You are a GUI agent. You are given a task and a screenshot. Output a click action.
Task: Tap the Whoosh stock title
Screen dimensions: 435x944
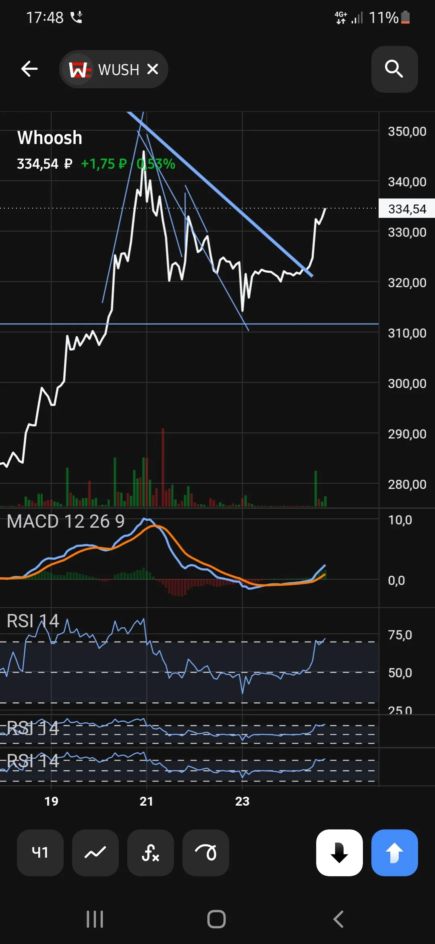[x=50, y=138]
